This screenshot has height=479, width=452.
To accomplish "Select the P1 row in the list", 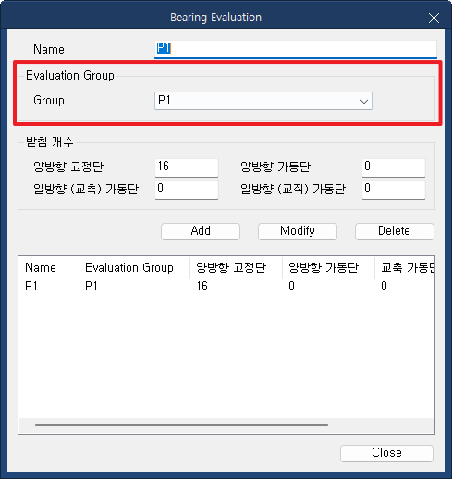I will [226, 287].
